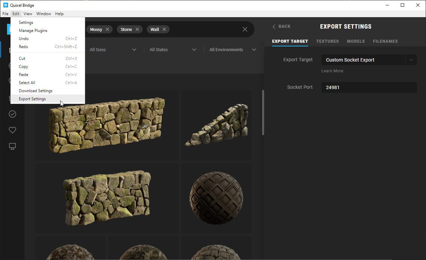Clear the entire search bar with X
Viewport: 426px width, 260px height.
tap(245, 29)
